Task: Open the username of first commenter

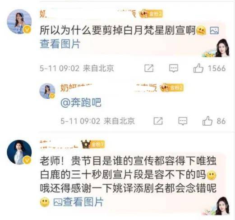Action: point(88,14)
